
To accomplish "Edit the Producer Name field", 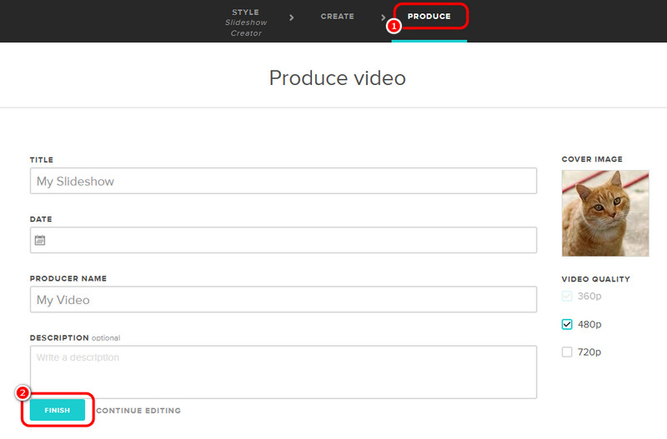I will point(283,300).
